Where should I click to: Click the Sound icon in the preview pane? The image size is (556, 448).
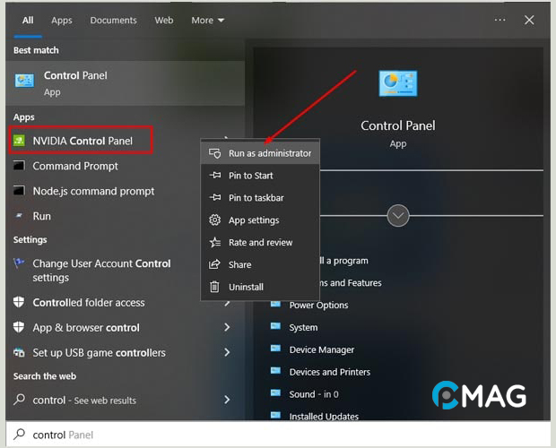pyautogui.click(x=275, y=393)
